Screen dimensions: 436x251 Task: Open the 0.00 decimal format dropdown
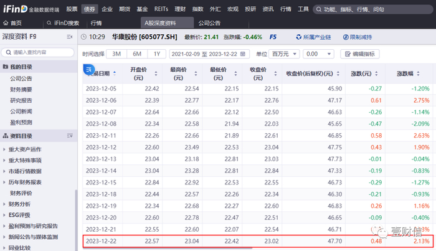point(318,54)
